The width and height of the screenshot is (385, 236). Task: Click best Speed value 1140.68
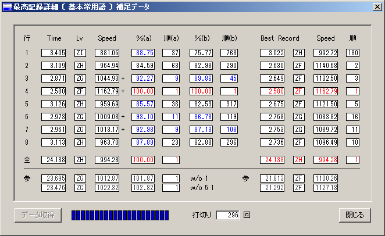pyautogui.click(x=326, y=66)
